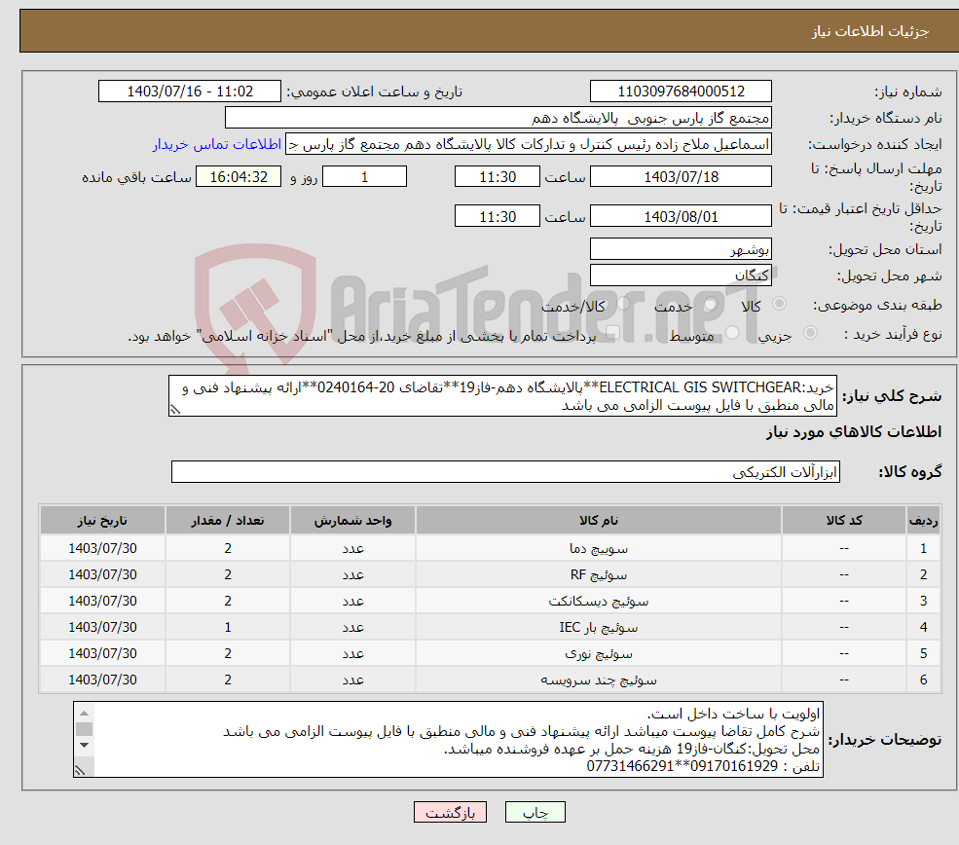Click the سوئیچ بار IEC item name
The height and width of the screenshot is (845, 959).
coord(598,627)
